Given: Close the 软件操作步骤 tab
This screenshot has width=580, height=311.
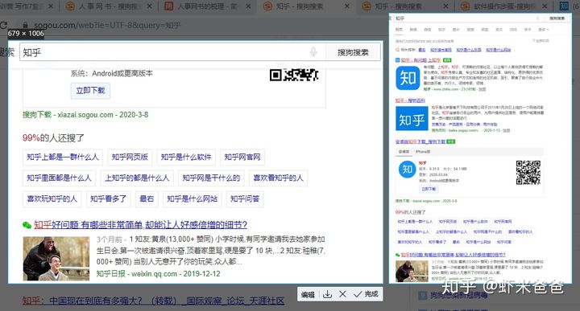Looking at the screenshot, I should click(545, 6).
